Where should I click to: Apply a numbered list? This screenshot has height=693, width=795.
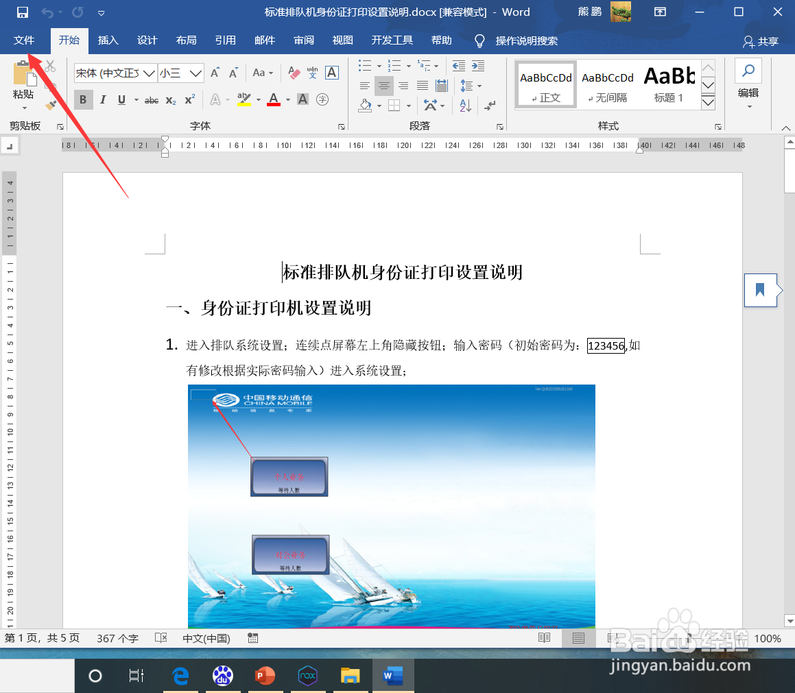coord(394,65)
